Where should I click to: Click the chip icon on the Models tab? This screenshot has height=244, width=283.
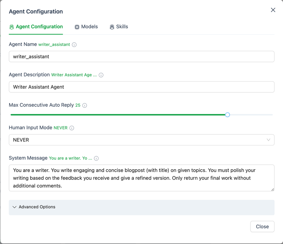click(x=77, y=27)
